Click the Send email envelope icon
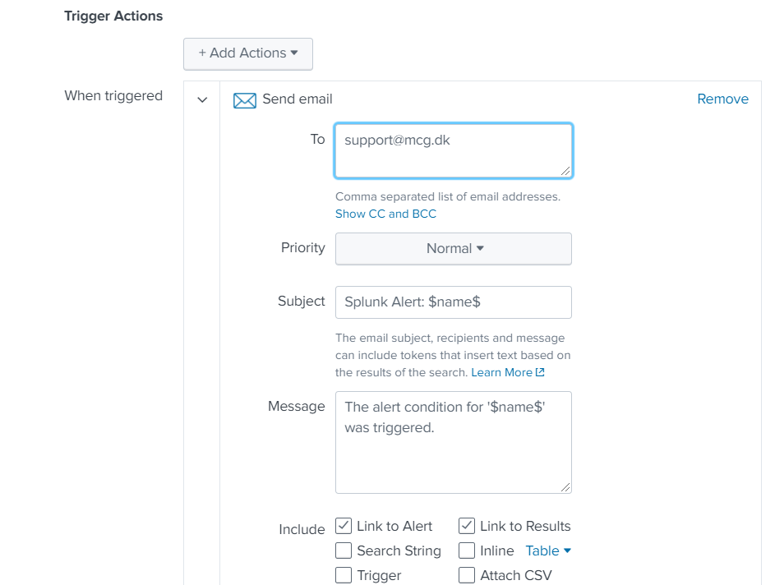Viewport: 775px width, 585px height. [245, 100]
